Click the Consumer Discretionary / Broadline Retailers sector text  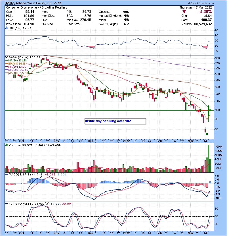coord(37,7)
